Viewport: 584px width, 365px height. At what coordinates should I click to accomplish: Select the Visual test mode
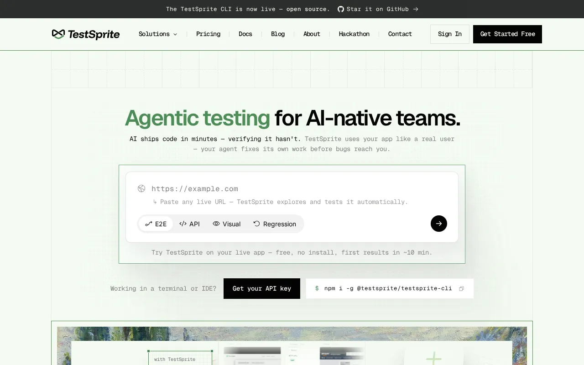(x=227, y=224)
